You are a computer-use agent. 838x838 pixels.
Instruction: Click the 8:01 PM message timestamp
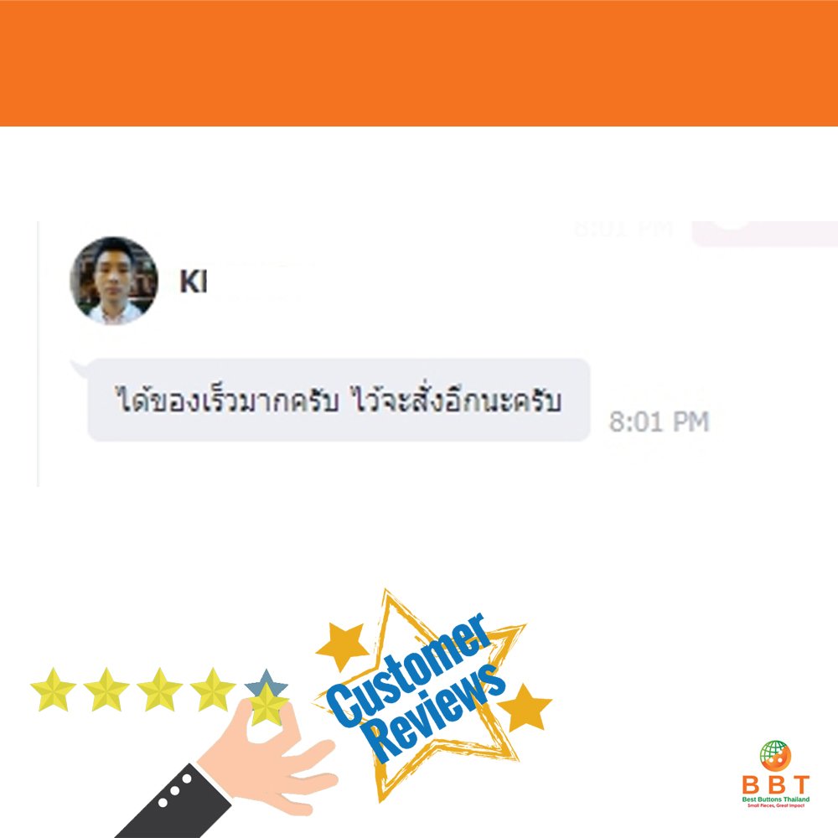659,422
